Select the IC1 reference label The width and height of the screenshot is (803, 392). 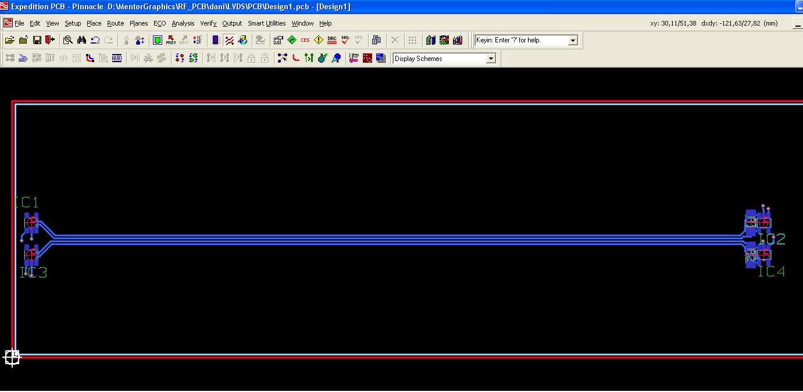(x=26, y=203)
